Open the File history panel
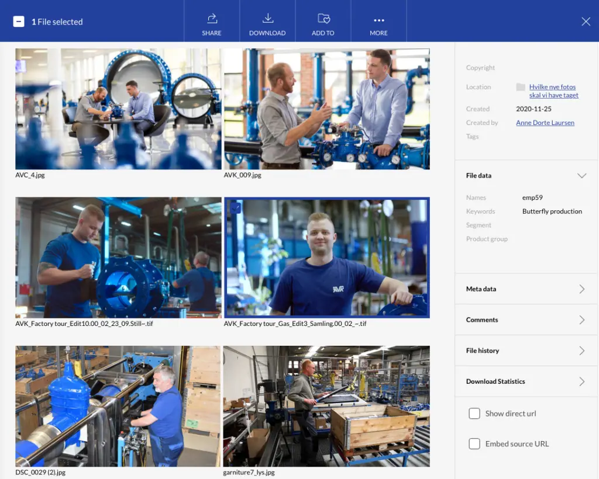Viewport: 599px width, 479px height. click(526, 350)
